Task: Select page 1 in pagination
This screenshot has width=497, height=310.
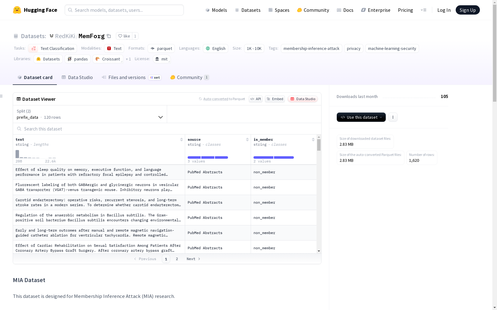Action: click(x=166, y=259)
